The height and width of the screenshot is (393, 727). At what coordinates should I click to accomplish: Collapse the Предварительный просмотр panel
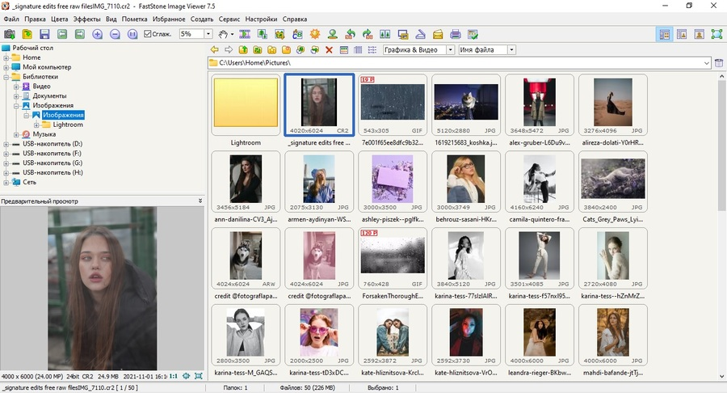(x=200, y=201)
